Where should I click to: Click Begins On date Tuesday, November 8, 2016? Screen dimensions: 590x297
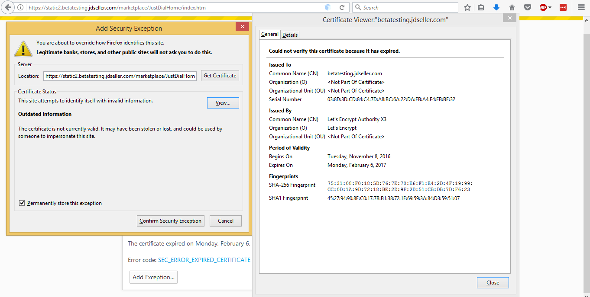pos(359,156)
